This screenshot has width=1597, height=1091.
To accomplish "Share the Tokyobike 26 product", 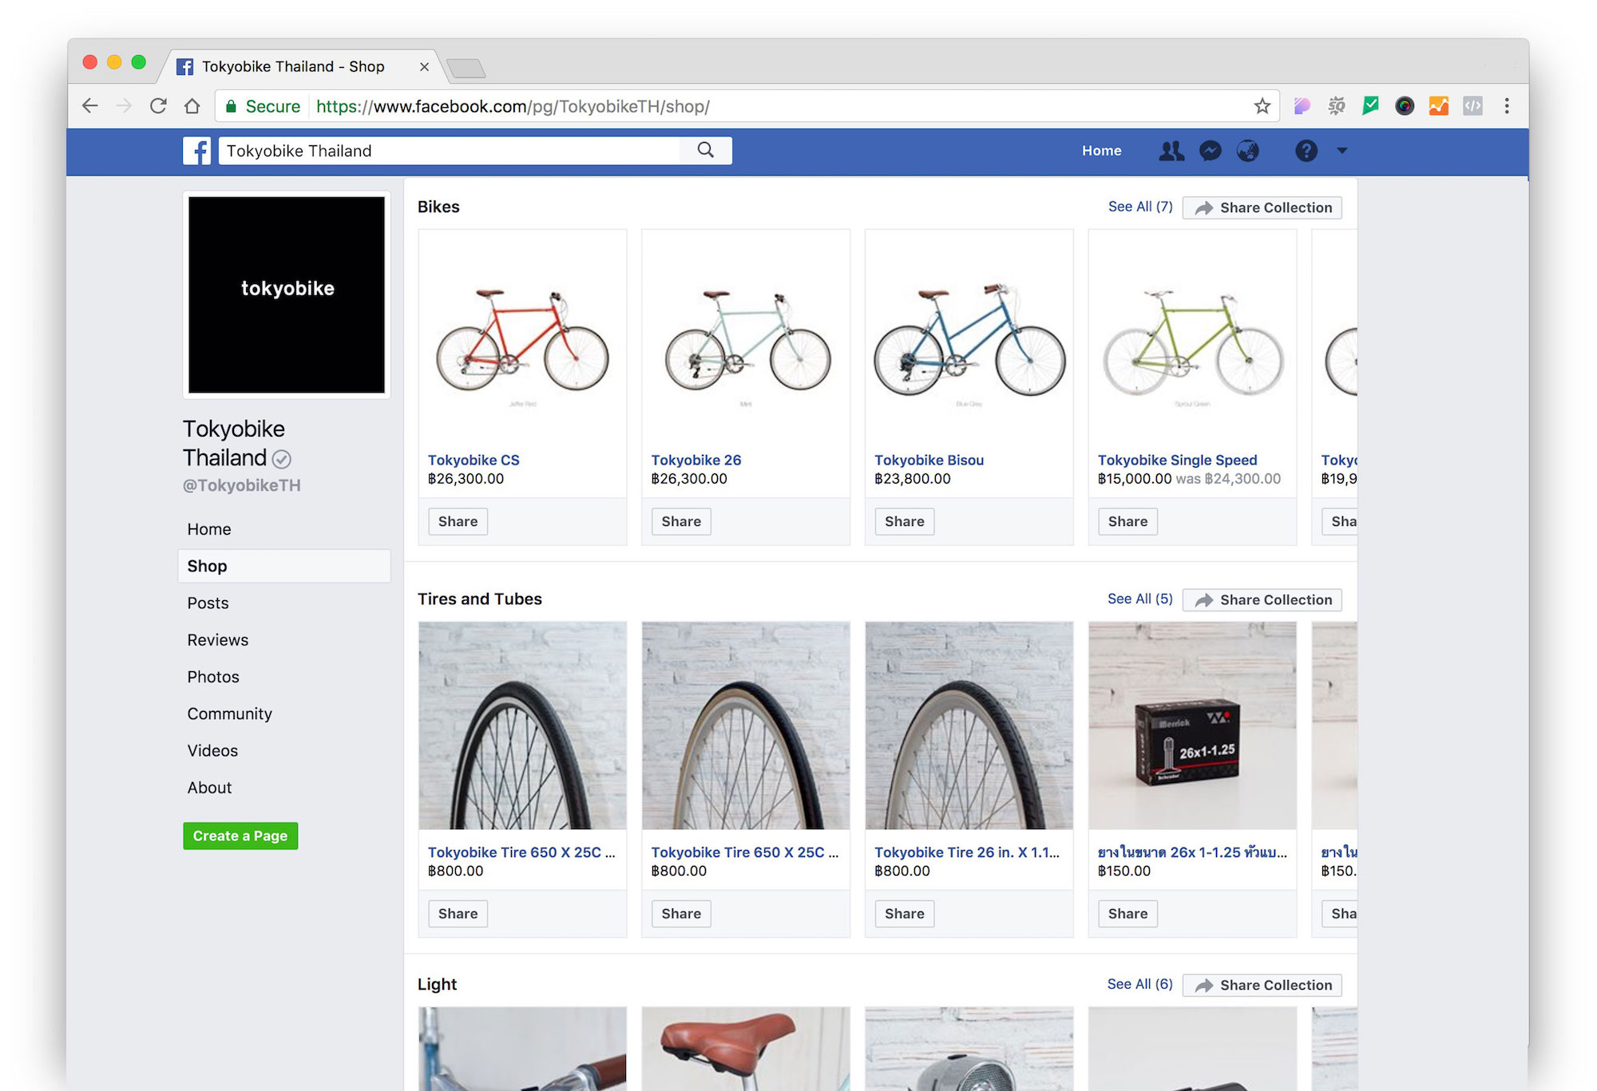I will [681, 521].
